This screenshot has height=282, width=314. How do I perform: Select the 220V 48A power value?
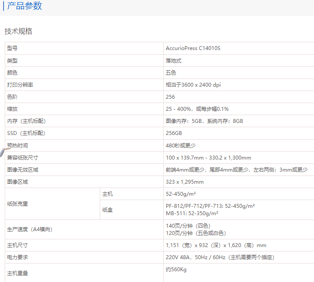(x=220, y=257)
